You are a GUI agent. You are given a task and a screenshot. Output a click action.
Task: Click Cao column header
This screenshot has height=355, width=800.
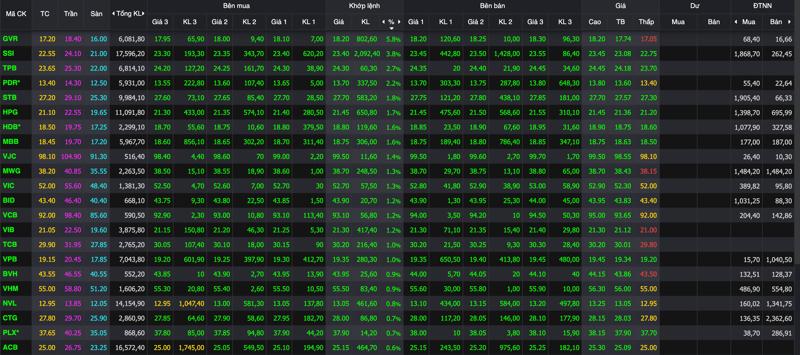[x=595, y=22]
